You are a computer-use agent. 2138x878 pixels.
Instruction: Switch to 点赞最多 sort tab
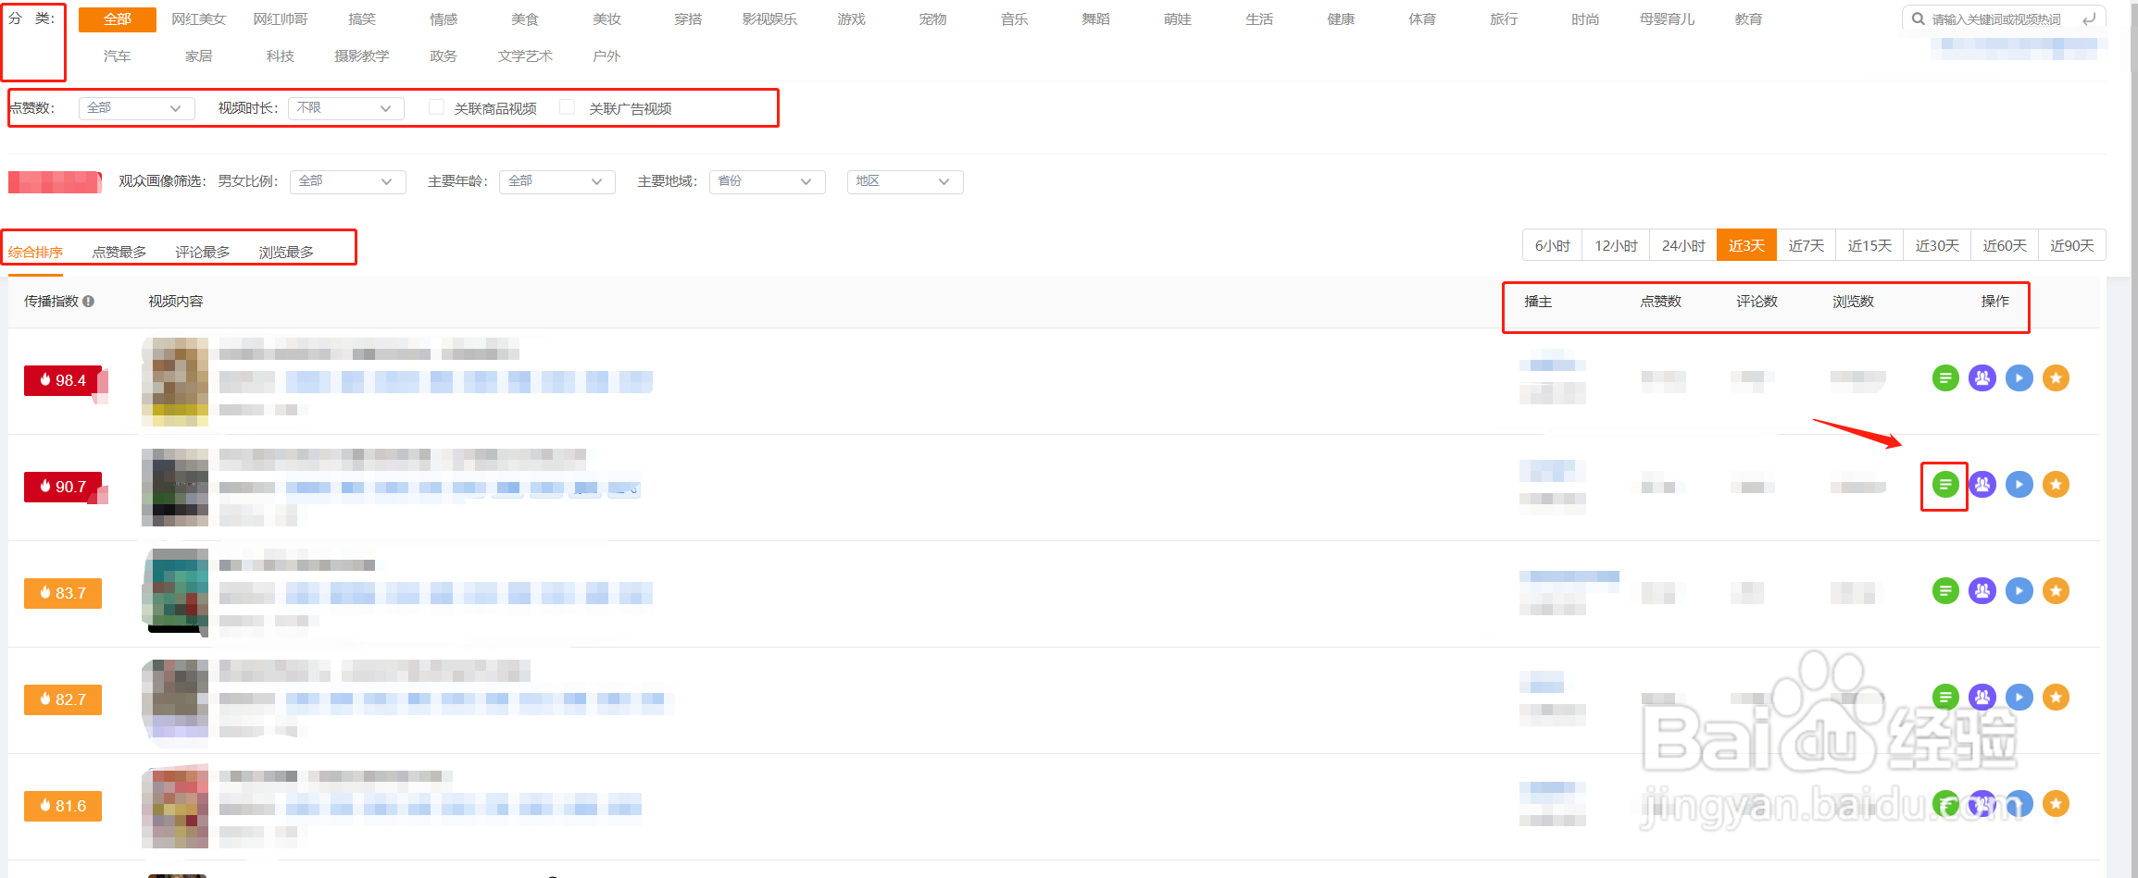(x=119, y=252)
